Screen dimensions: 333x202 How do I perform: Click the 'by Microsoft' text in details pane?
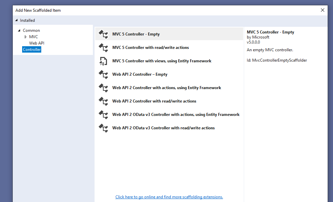pos(258,37)
